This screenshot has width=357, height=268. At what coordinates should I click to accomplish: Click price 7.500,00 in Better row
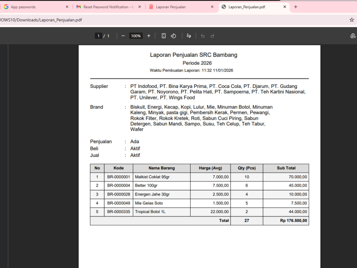pyautogui.click(x=221, y=185)
